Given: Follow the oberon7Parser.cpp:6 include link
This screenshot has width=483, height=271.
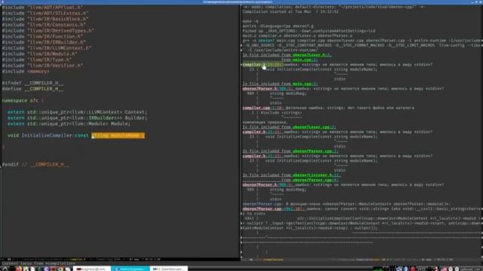Looking at the screenshot, I should tap(315, 180).
